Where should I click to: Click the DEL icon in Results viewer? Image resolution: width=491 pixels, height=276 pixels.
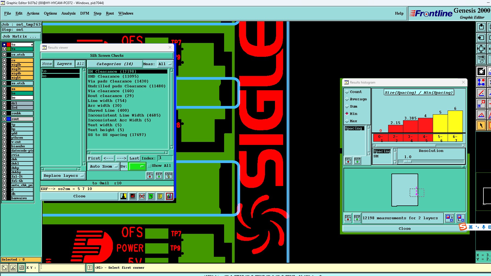(150, 175)
